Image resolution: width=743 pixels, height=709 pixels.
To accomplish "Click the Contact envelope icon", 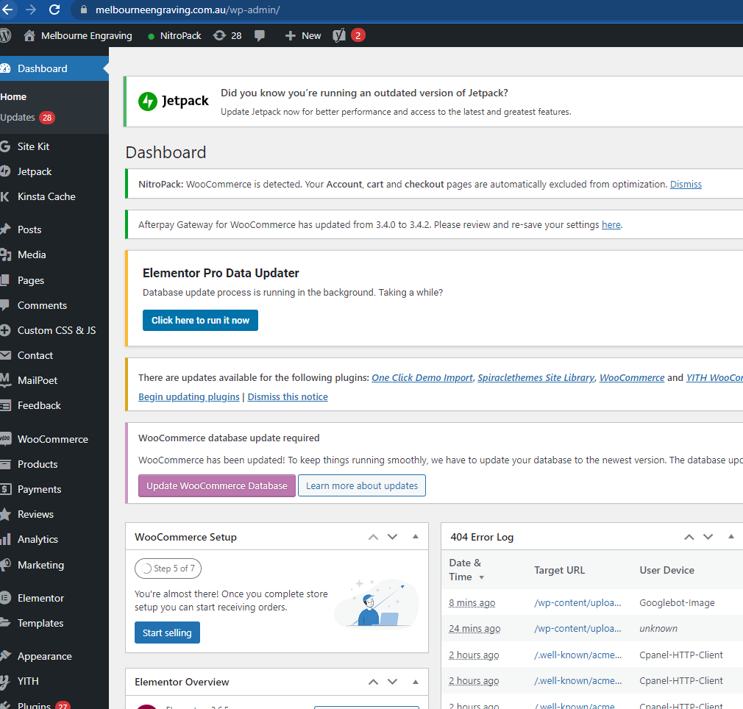I will click(5, 355).
